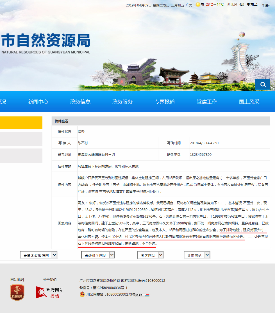Open the 新闻中心 navigation menu

[38, 102]
